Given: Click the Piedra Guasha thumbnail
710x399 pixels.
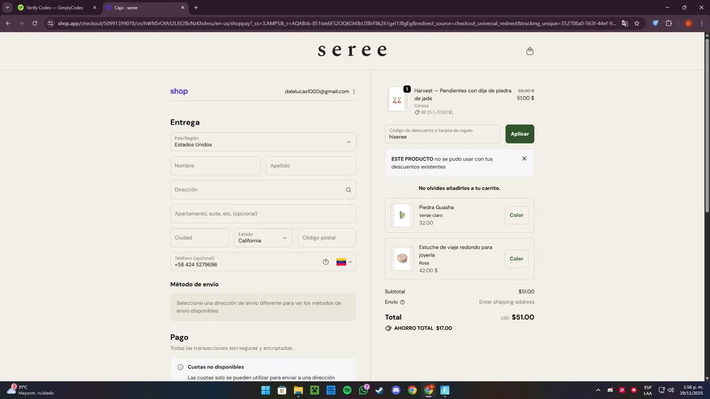Looking at the screenshot, I should coord(402,216).
